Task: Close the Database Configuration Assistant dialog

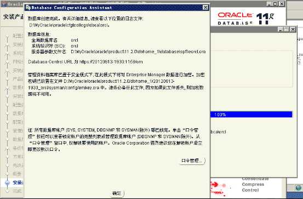Action: (205, 8)
